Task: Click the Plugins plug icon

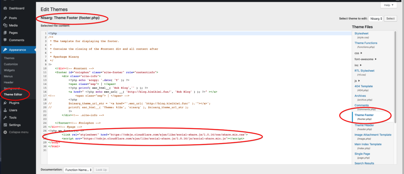Action: [5, 103]
